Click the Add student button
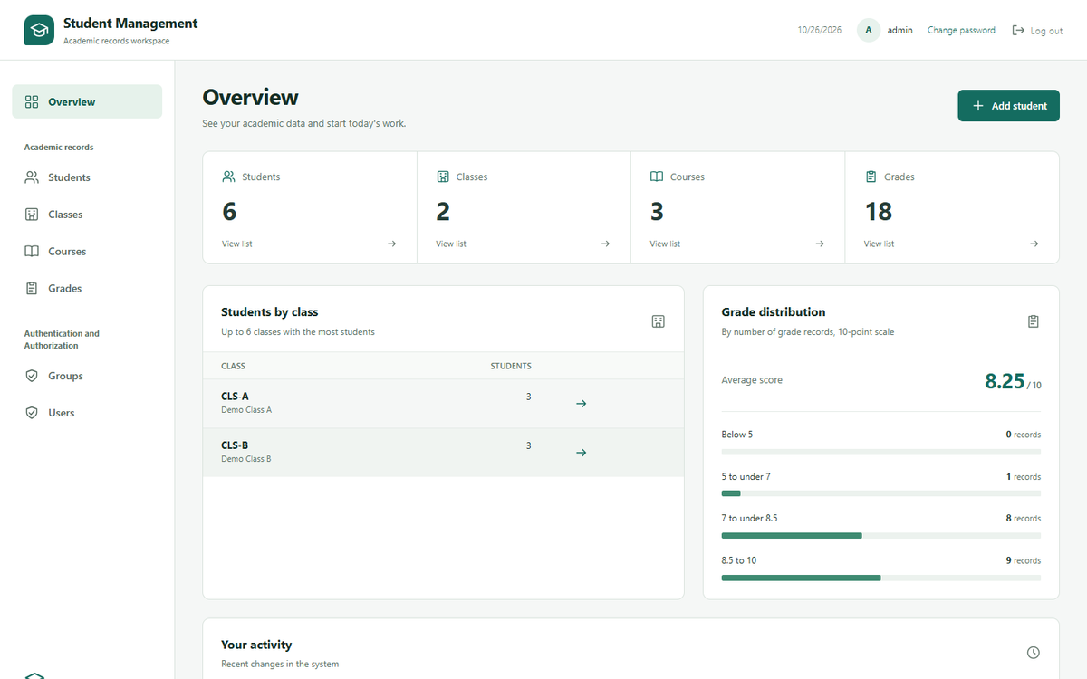 point(1008,106)
